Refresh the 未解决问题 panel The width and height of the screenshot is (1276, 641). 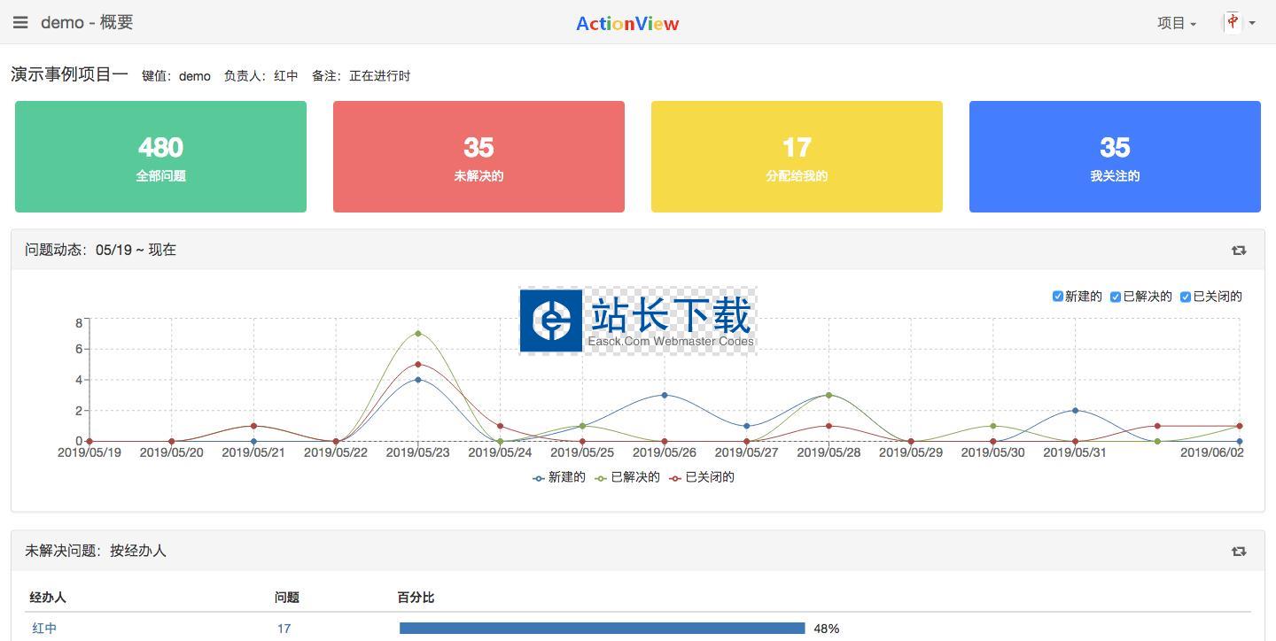1239,552
